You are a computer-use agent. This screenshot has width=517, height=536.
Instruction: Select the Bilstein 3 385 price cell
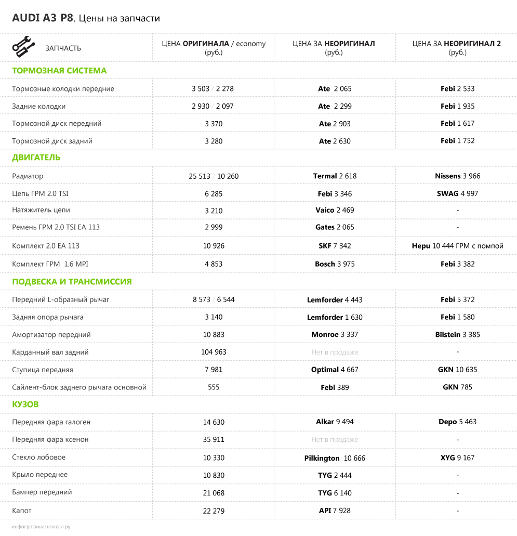pos(457,335)
